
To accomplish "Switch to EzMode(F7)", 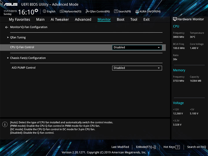I will (x=146, y=147).
